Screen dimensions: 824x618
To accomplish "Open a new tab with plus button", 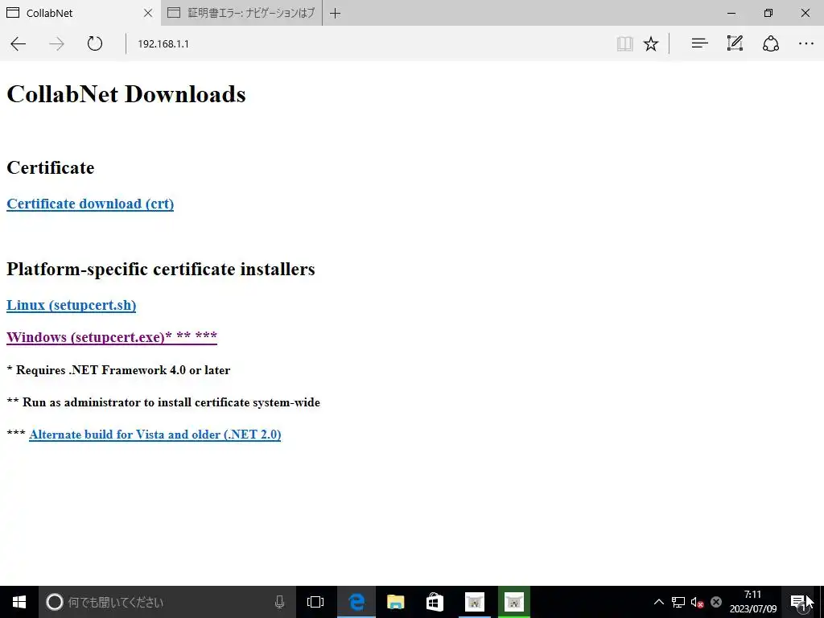I will pyautogui.click(x=336, y=13).
